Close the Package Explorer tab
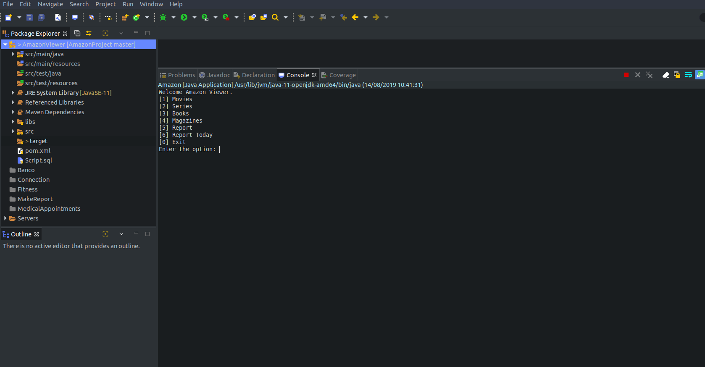 65,34
